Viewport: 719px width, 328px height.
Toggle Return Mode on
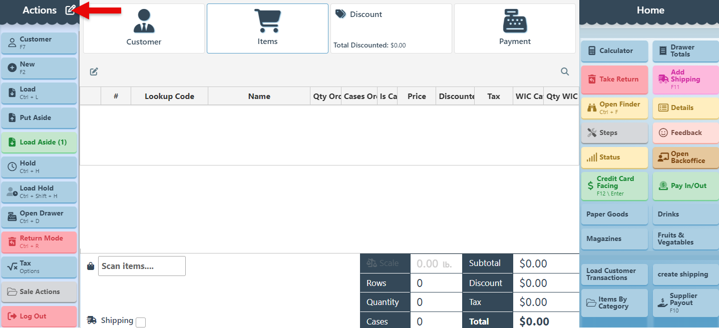pos(39,241)
